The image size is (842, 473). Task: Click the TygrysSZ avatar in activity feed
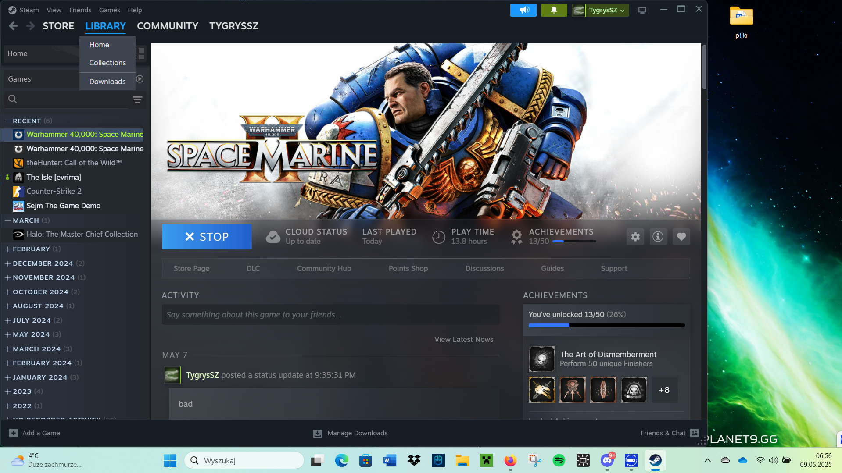click(x=172, y=375)
